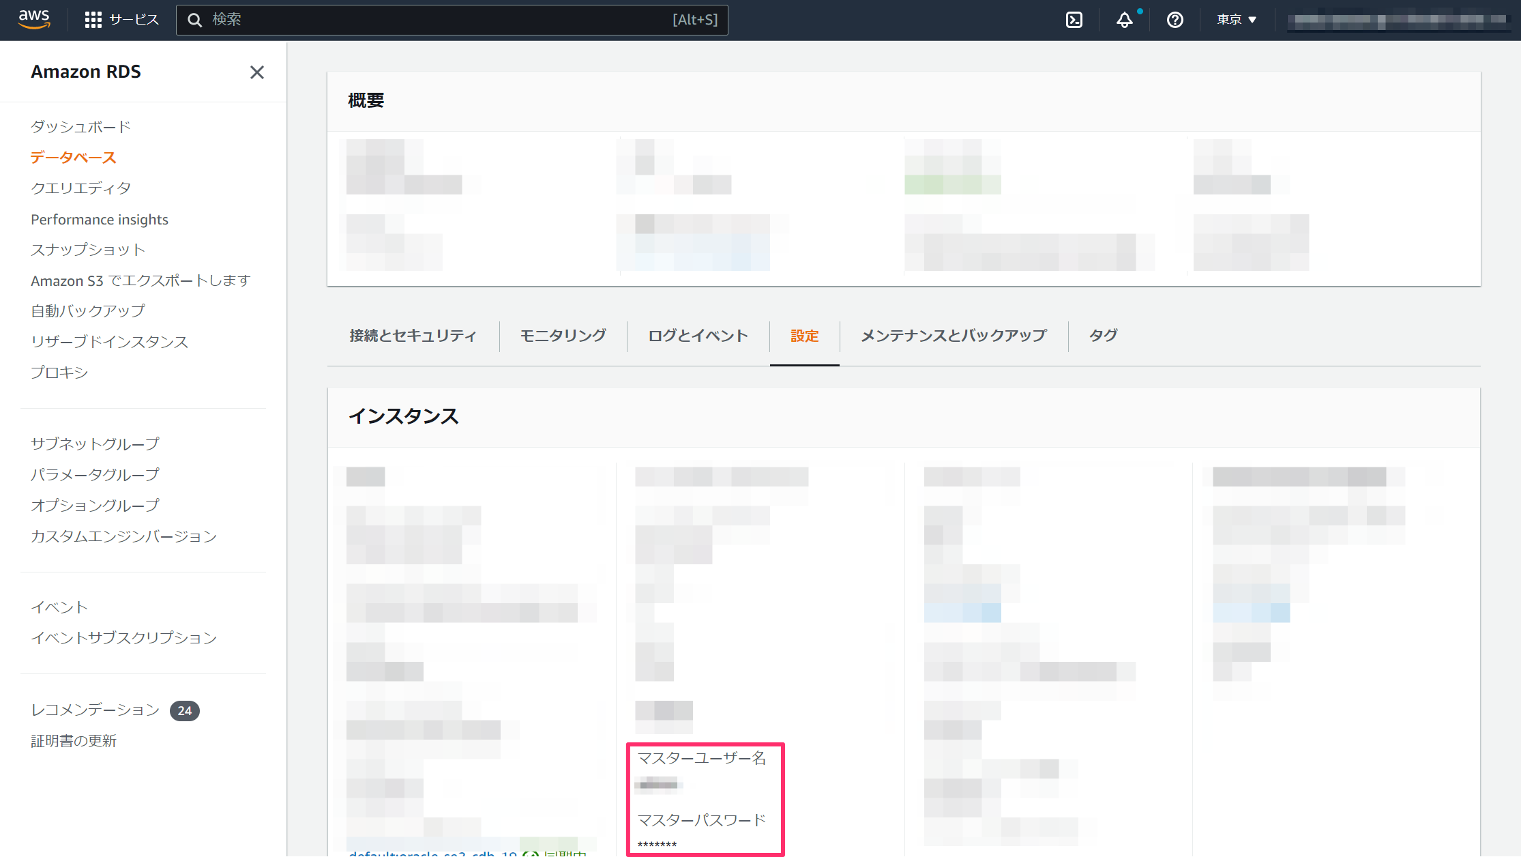This screenshot has height=857, width=1521.
Task: Switch to the タグ tab
Action: 1103,336
